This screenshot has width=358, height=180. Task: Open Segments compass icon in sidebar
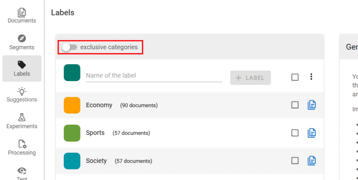pyautogui.click(x=22, y=38)
